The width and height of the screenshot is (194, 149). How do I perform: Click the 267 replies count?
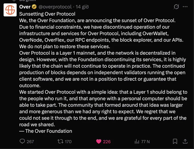(x=30, y=142)
